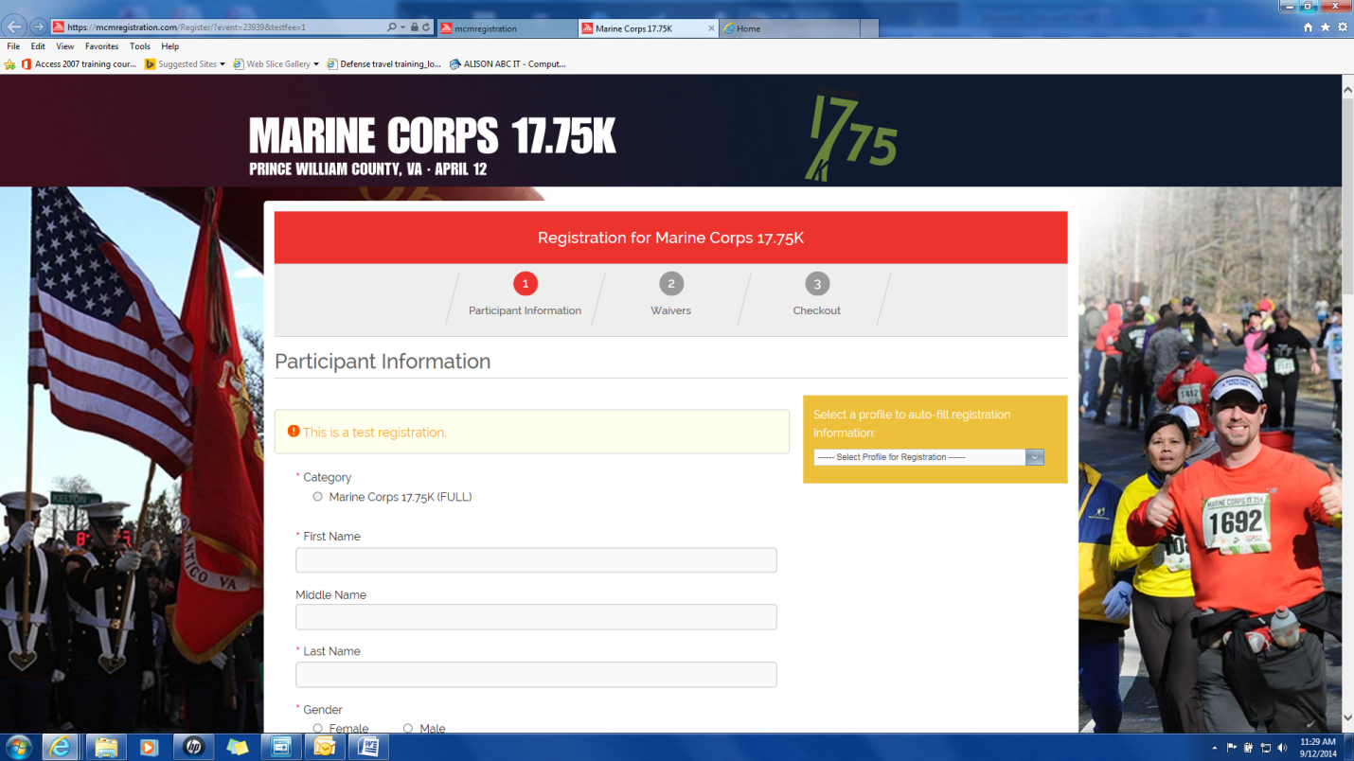
Task: Open the Favorites menu
Action: [x=102, y=46]
